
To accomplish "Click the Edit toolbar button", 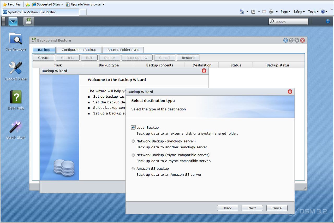I will (89, 58).
